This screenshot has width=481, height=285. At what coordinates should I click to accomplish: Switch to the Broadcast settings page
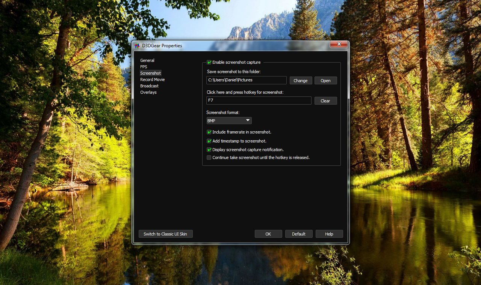[x=149, y=86]
